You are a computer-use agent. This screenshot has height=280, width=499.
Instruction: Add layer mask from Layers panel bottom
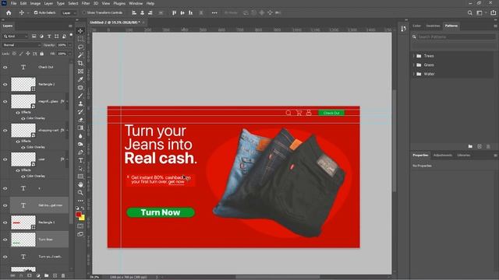tap(30, 275)
